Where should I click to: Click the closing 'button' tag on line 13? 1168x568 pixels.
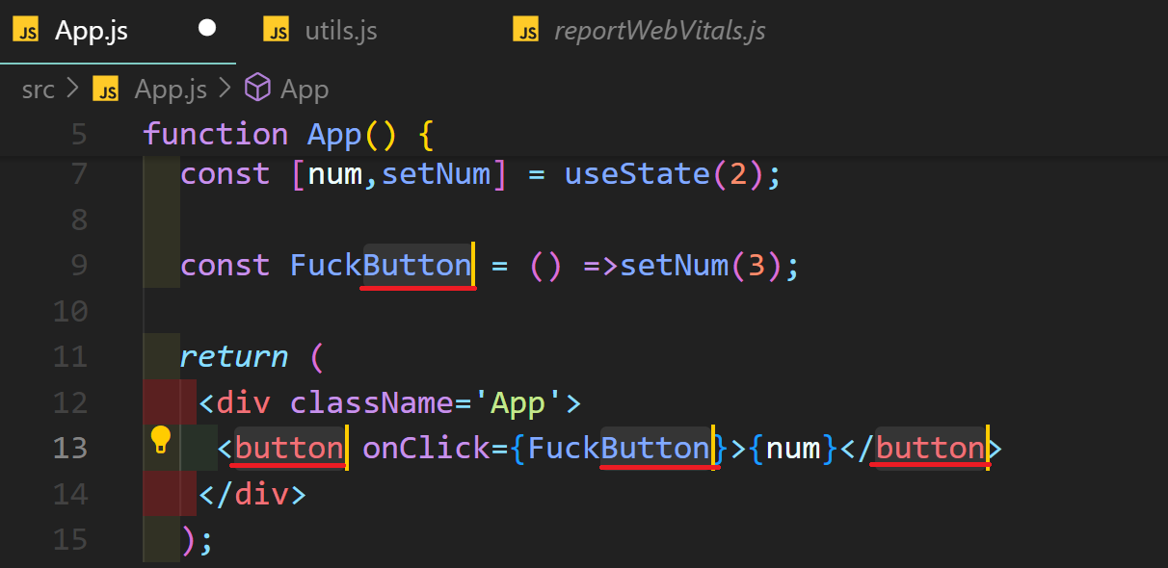[x=931, y=448]
